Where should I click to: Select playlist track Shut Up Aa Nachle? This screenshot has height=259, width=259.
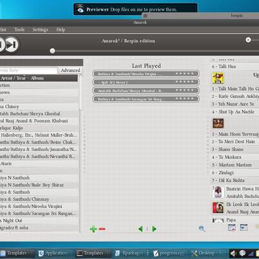[234, 112]
